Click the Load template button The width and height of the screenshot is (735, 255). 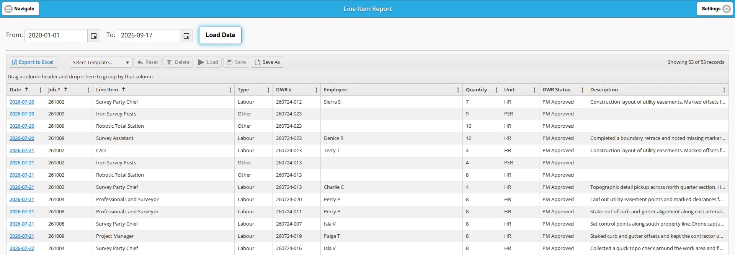[x=208, y=62]
